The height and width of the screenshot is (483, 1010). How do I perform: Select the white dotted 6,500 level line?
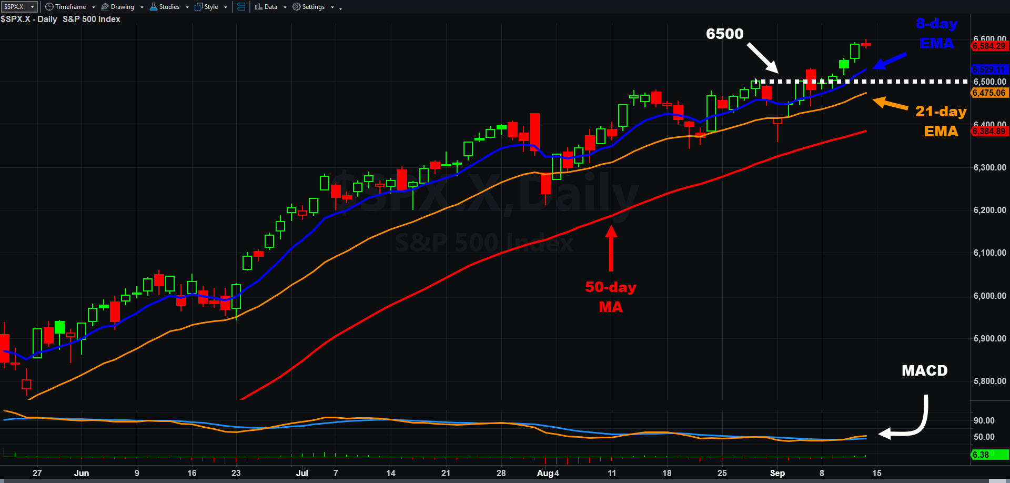pos(894,82)
